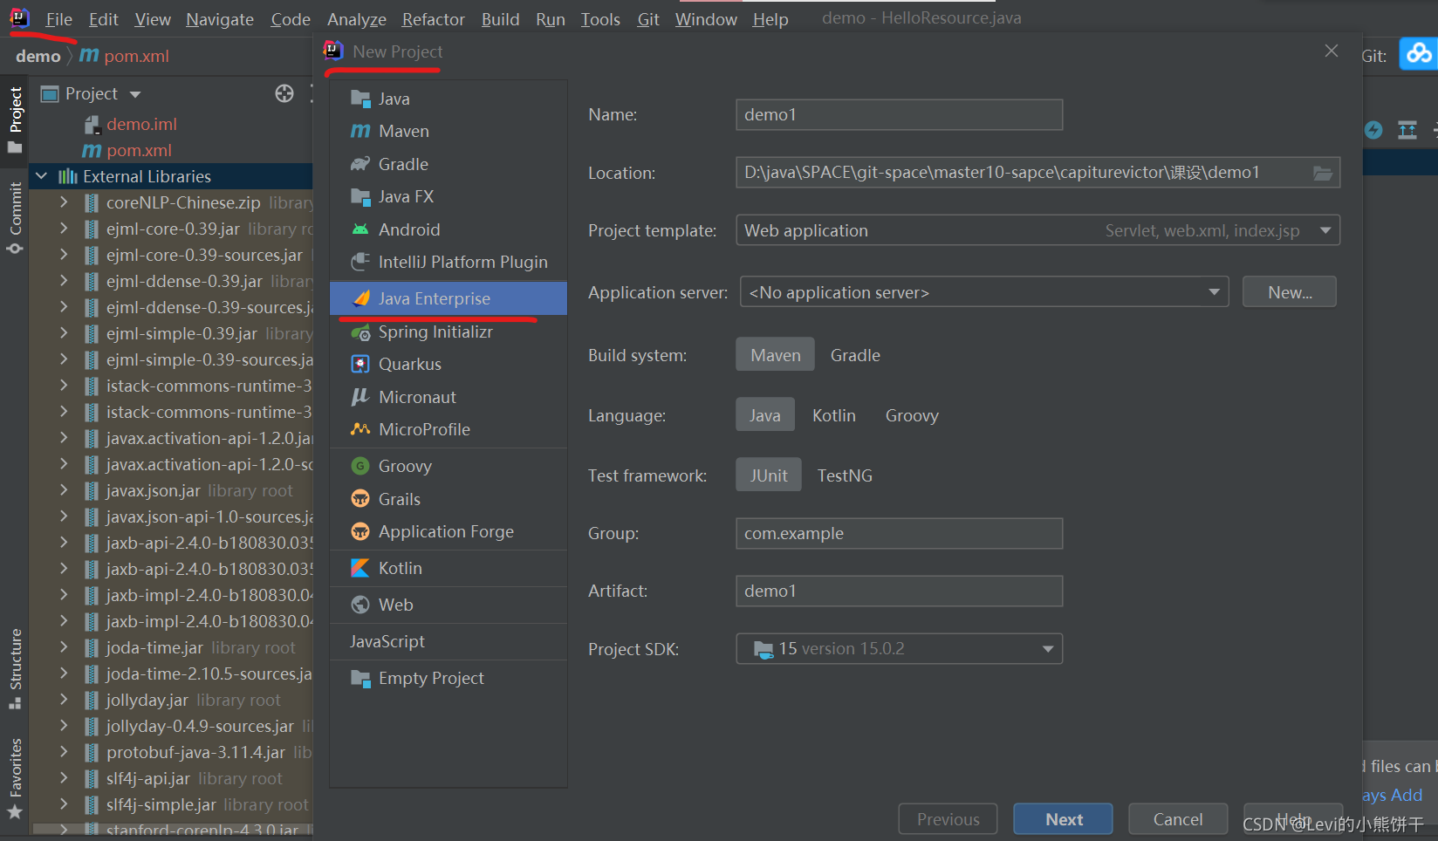Open the Build menu
The image size is (1438, 841).
click(x=500, y=19)
